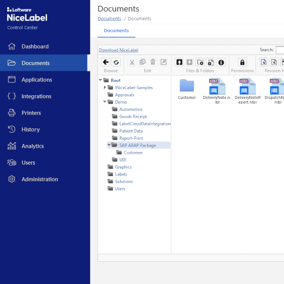Select the LabelCloudDataIntegration folder
The image size is (284, 284).
coord(145,124)
